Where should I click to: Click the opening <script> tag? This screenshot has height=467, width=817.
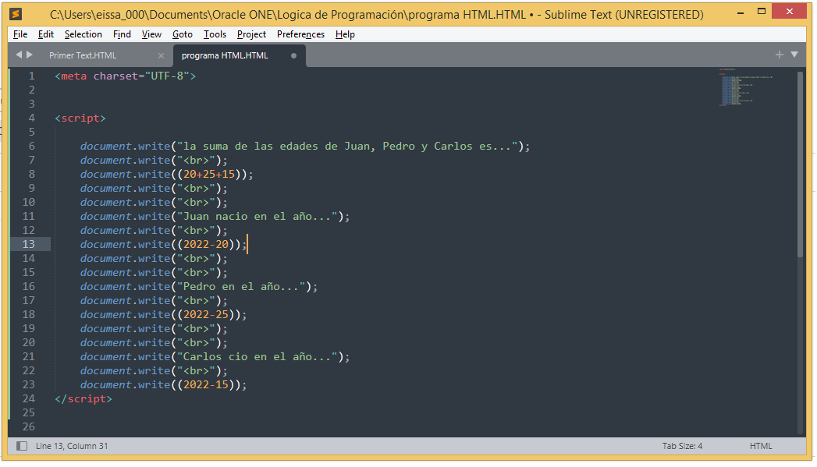pos(80,119)
